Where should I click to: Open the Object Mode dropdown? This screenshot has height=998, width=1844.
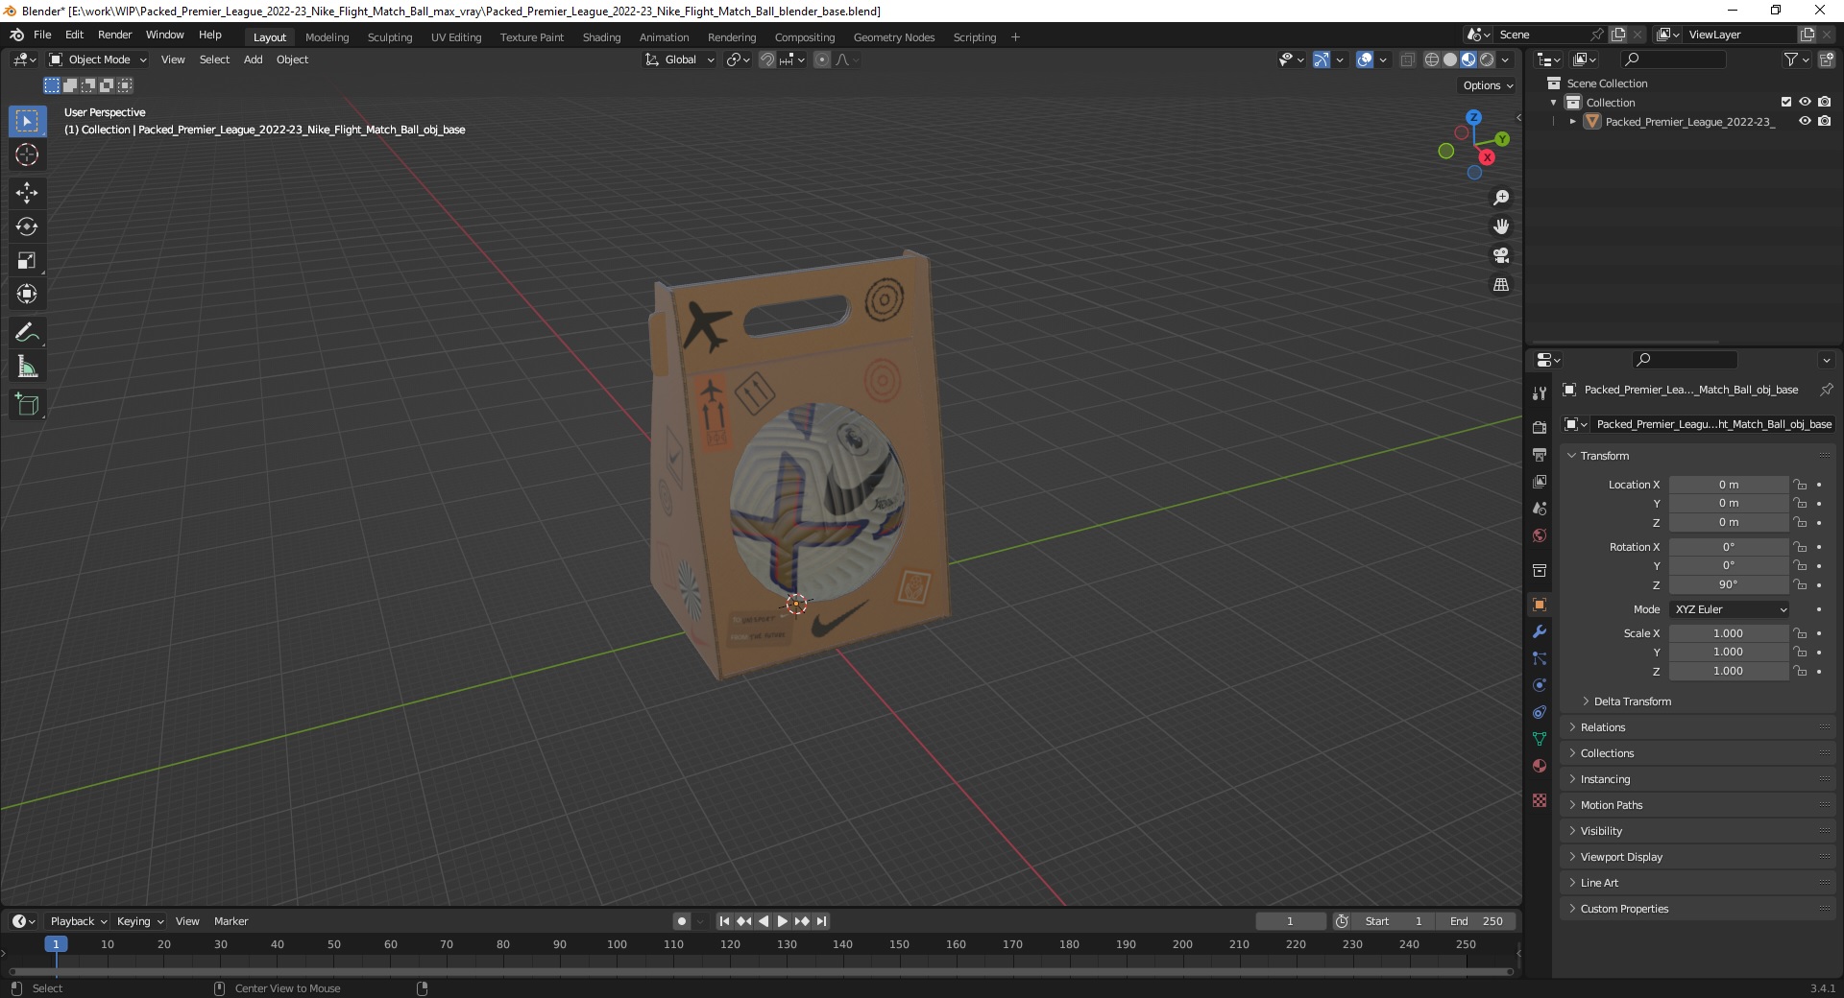[98, 59]
